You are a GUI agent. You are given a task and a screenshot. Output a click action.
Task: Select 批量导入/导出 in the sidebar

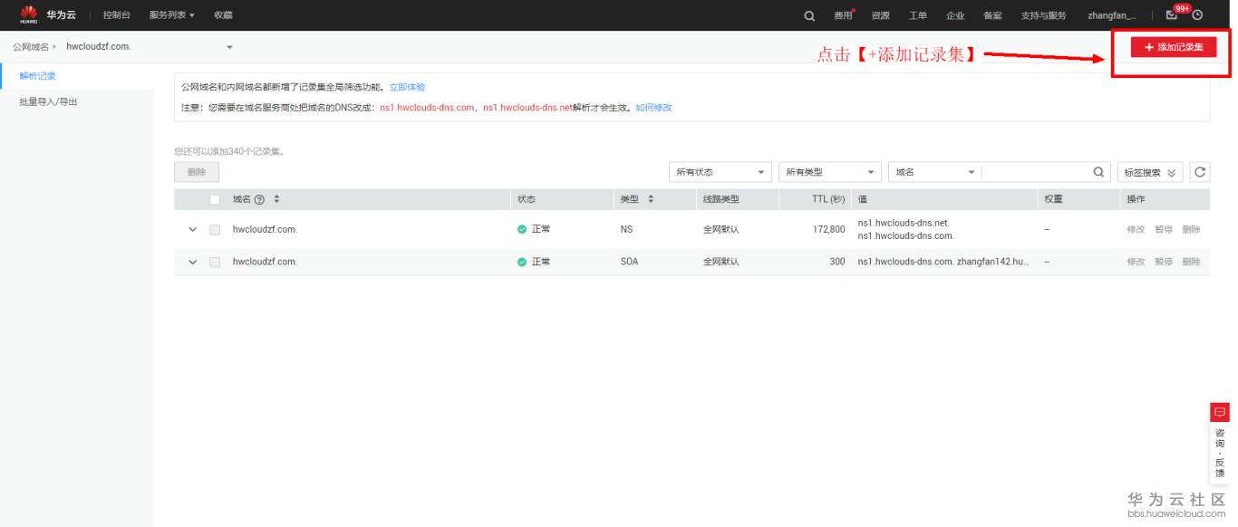pos(48,102)
